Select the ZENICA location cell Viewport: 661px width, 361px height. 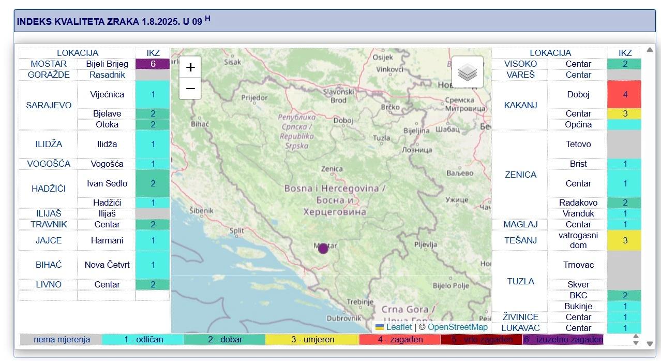point(520,175)
